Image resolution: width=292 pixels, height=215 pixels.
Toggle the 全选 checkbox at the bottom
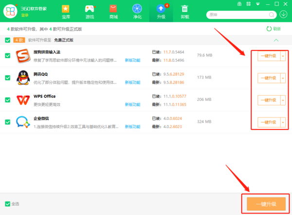pos(7,204)
